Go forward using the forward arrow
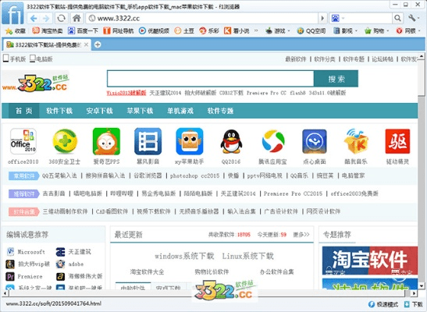 pos(46,18)
